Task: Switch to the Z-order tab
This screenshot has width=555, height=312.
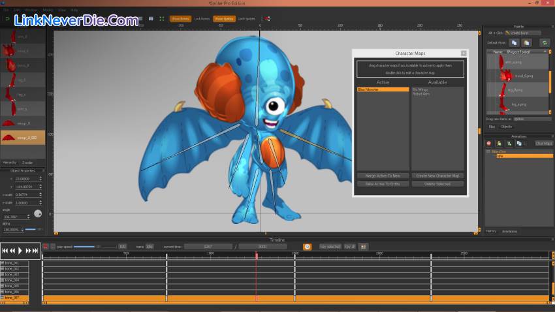Action: (28, 162)
